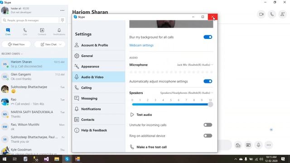Open Contacts settings
290x163 pixels.
tap(99, 120)
